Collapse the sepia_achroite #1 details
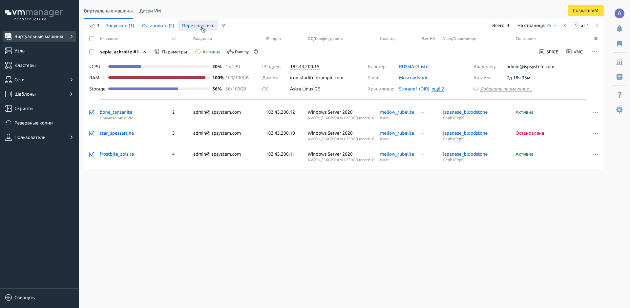The height and width of the screenshot is (308, 630). point(144,52)
